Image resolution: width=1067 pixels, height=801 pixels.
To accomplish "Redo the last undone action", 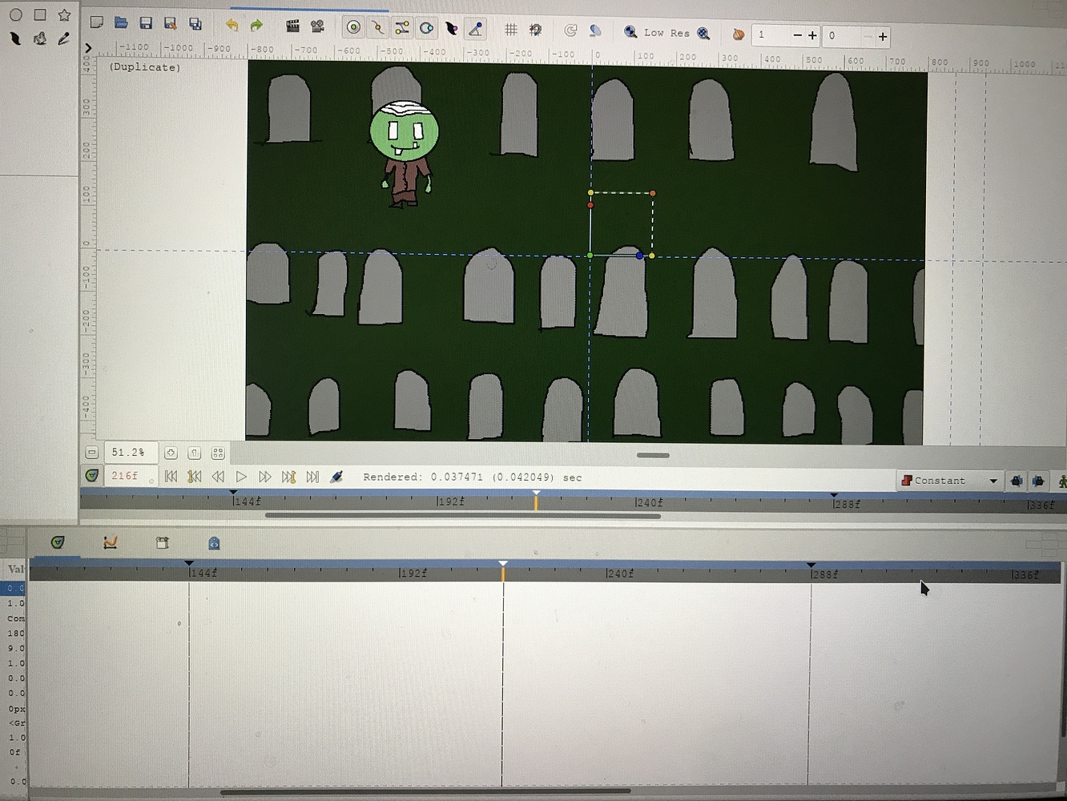I will pyautogui.click(x=256, y=26).
